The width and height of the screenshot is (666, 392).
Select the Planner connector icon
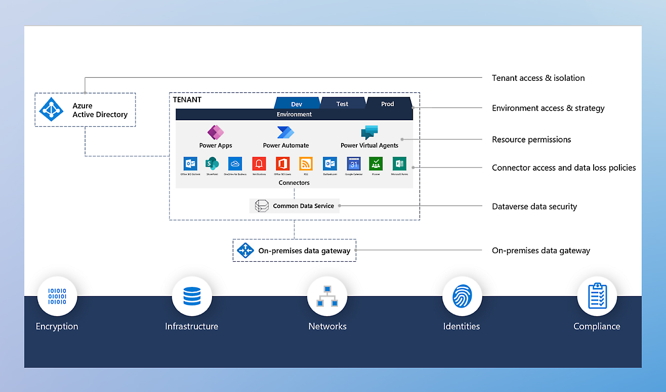[x=376, y=164]
